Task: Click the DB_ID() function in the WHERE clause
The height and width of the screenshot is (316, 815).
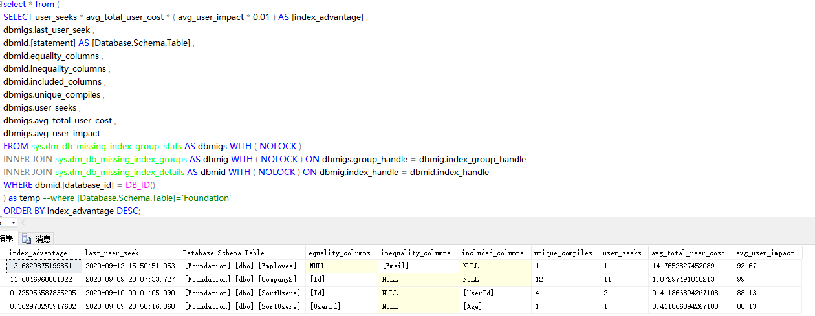Action: pos(140,185)
